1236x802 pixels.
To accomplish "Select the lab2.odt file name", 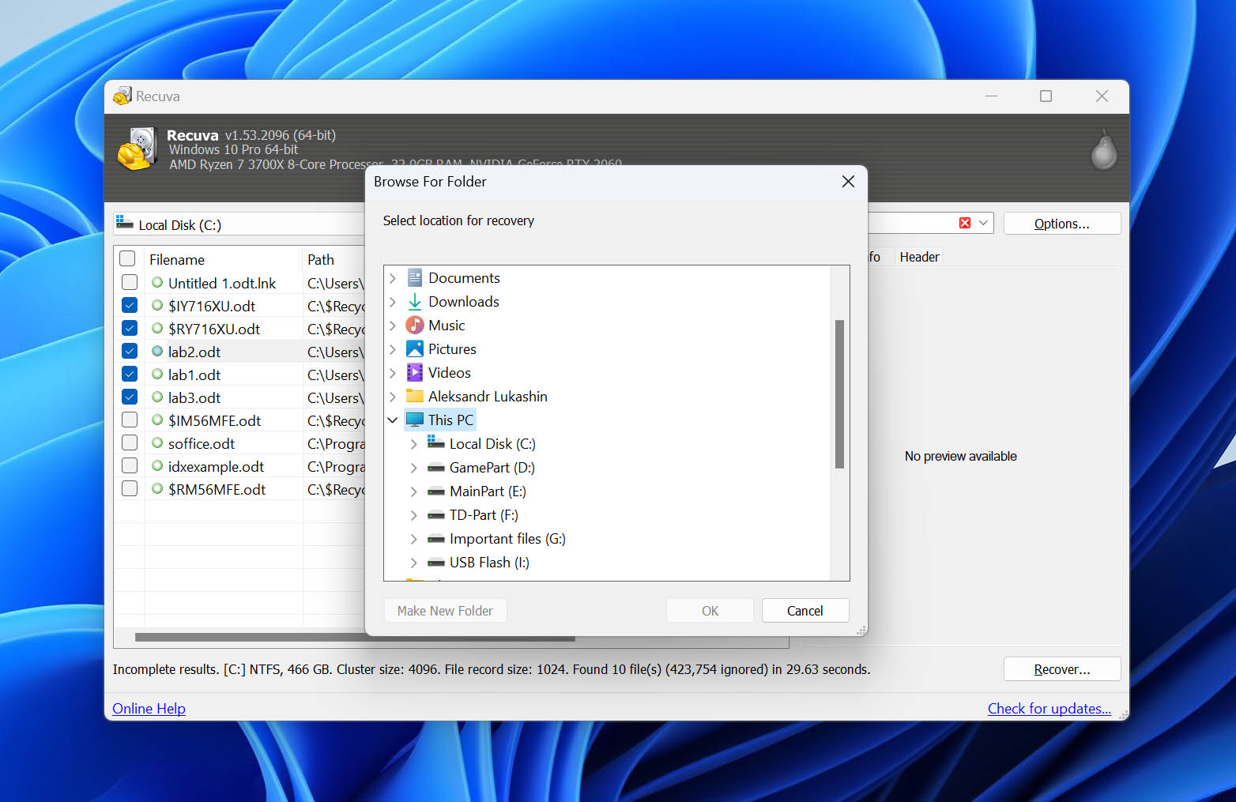I will (x=194, y=352).
